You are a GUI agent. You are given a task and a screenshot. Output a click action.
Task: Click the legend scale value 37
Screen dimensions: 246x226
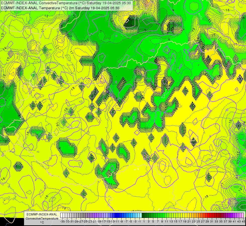click(225, 221)
